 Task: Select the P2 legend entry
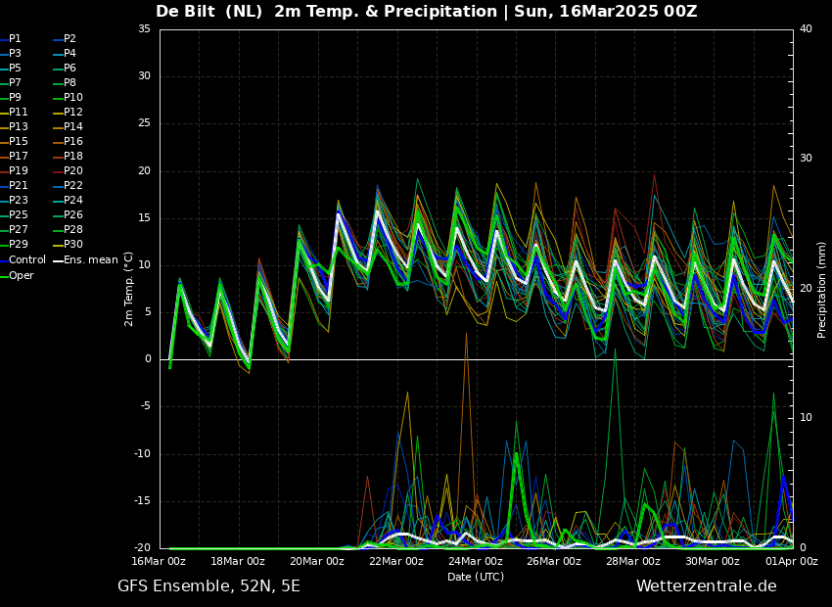point(66,39)
